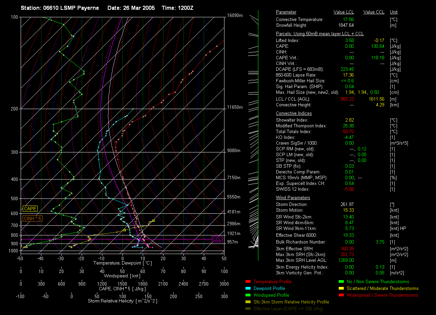This screenshot has width=436, height=315.
Task: Click the underlined Parameter column header
Action: (286, 12)
